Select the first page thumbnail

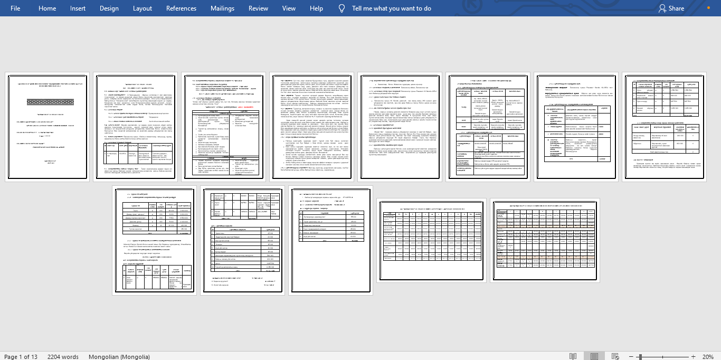pos(47,127)
